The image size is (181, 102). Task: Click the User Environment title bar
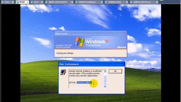[92, 64]
